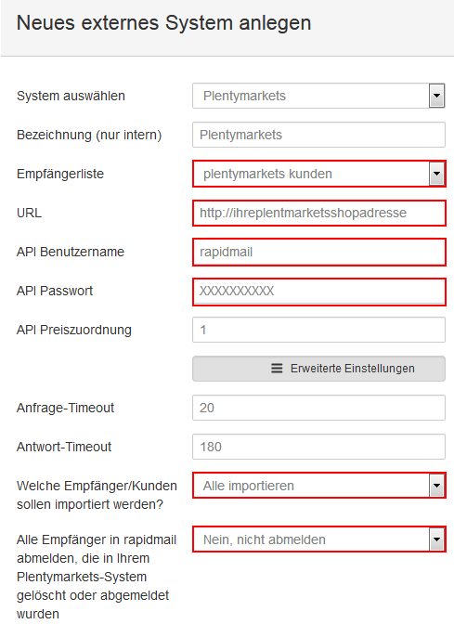Click the API Preiszuordnung field
Image resolution: width=454 pixels, height=624 pixels.
tap(318, 330)
